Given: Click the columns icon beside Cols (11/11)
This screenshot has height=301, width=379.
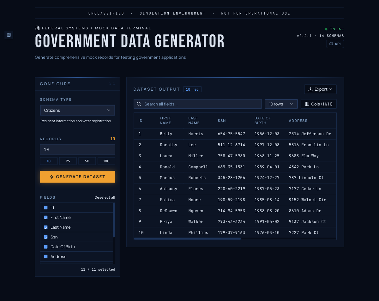Looking at the screenshot, I should point(307,104).
